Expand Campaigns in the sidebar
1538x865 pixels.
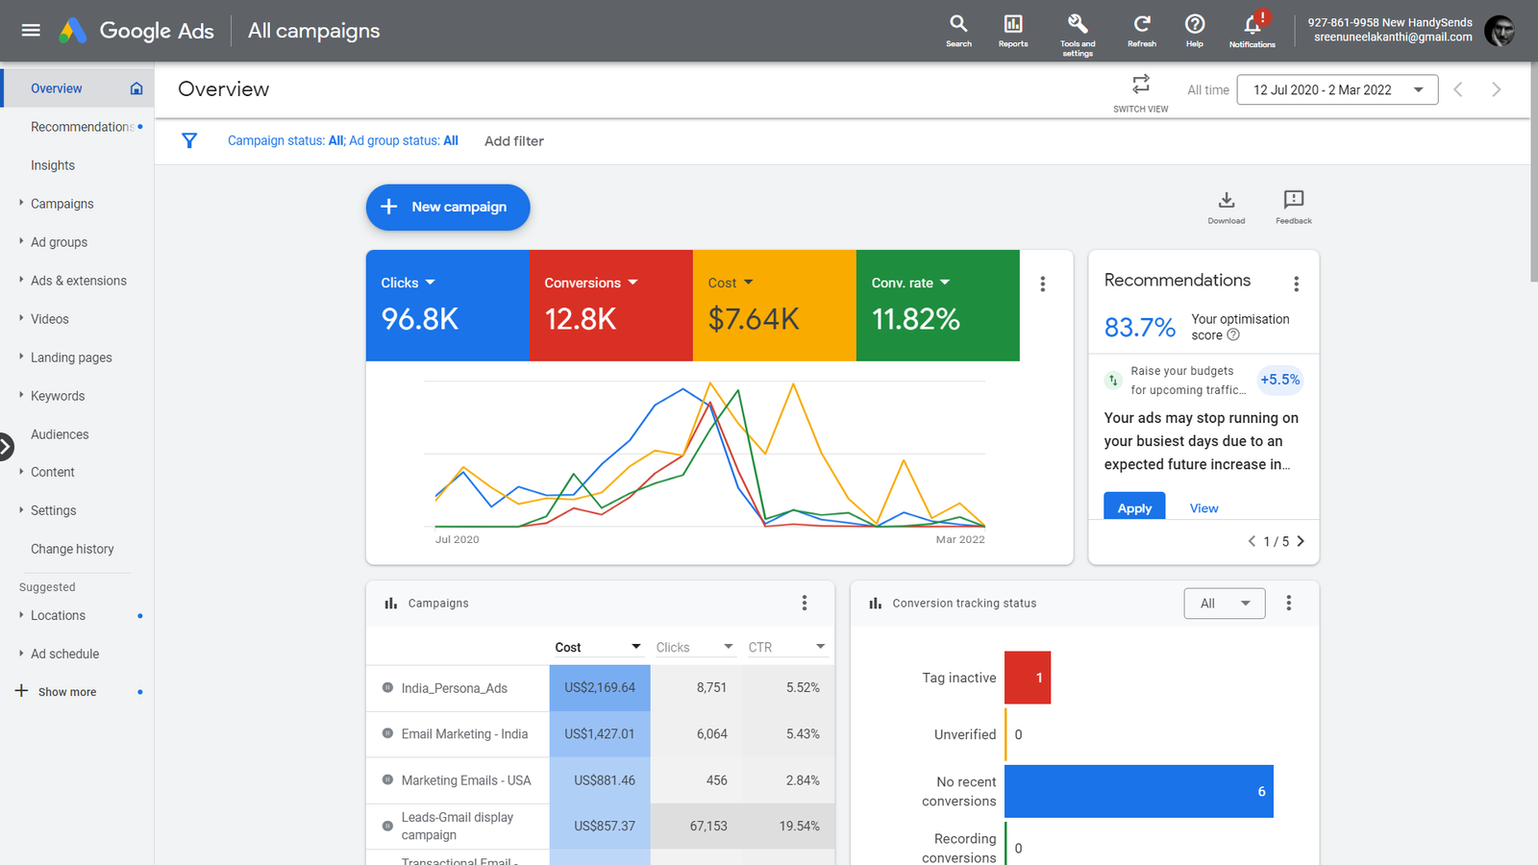pos(21,203)
